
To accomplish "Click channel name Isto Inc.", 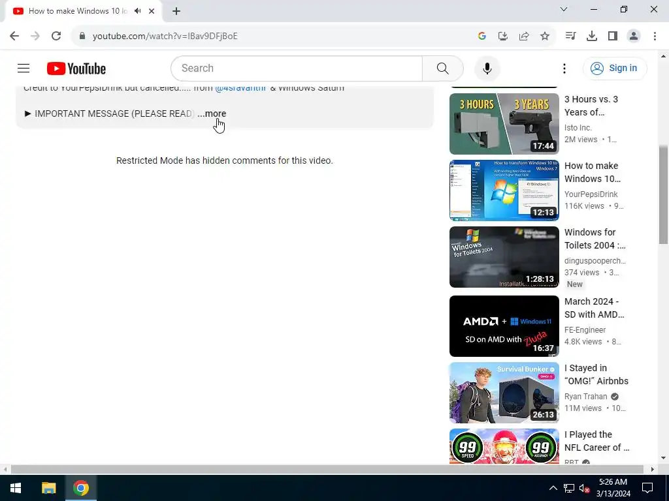I will (x=578, y=127).
